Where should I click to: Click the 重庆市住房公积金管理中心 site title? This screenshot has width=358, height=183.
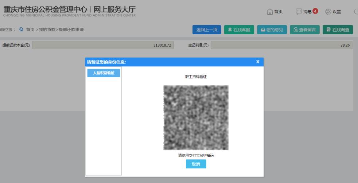(x=45, y=9)
